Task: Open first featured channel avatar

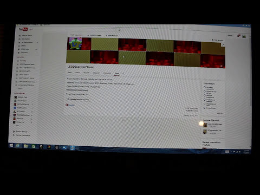Action: click(205, 125)
